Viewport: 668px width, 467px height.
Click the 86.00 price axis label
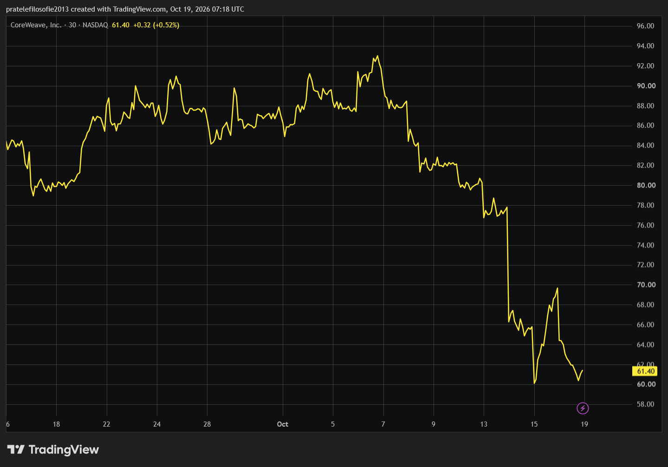pyautogui.click(x=645, y=125)
